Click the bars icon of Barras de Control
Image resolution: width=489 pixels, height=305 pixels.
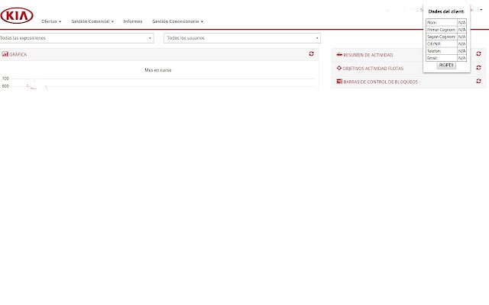[x=339, y=82]
